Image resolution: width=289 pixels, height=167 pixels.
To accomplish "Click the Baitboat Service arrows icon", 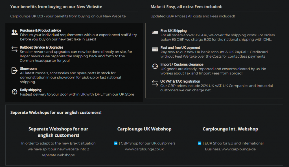I will 14,49.
